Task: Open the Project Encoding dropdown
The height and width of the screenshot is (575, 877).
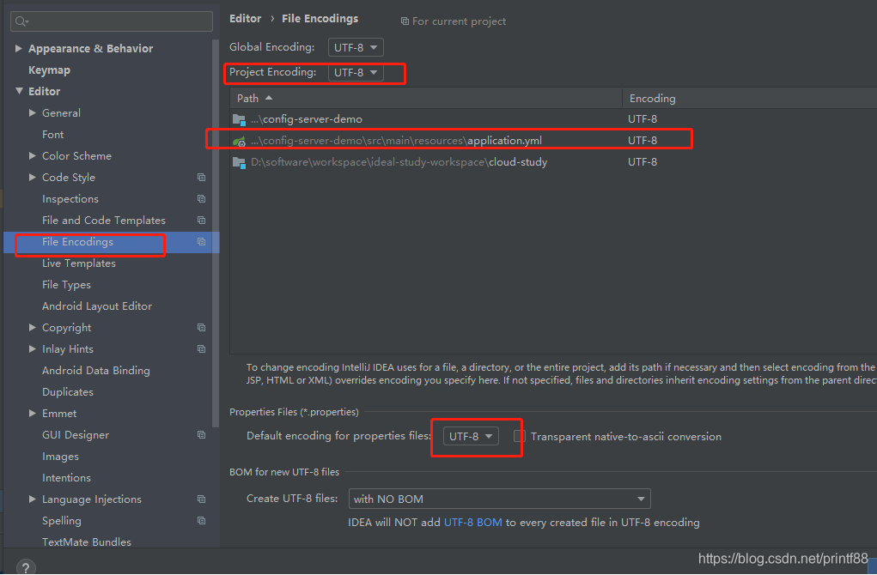Action: pyautogui.click(x=356, y=73)
